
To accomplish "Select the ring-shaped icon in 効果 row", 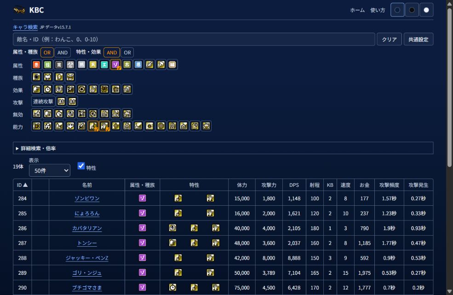I will pyautogui.click(x=82, y=89).
